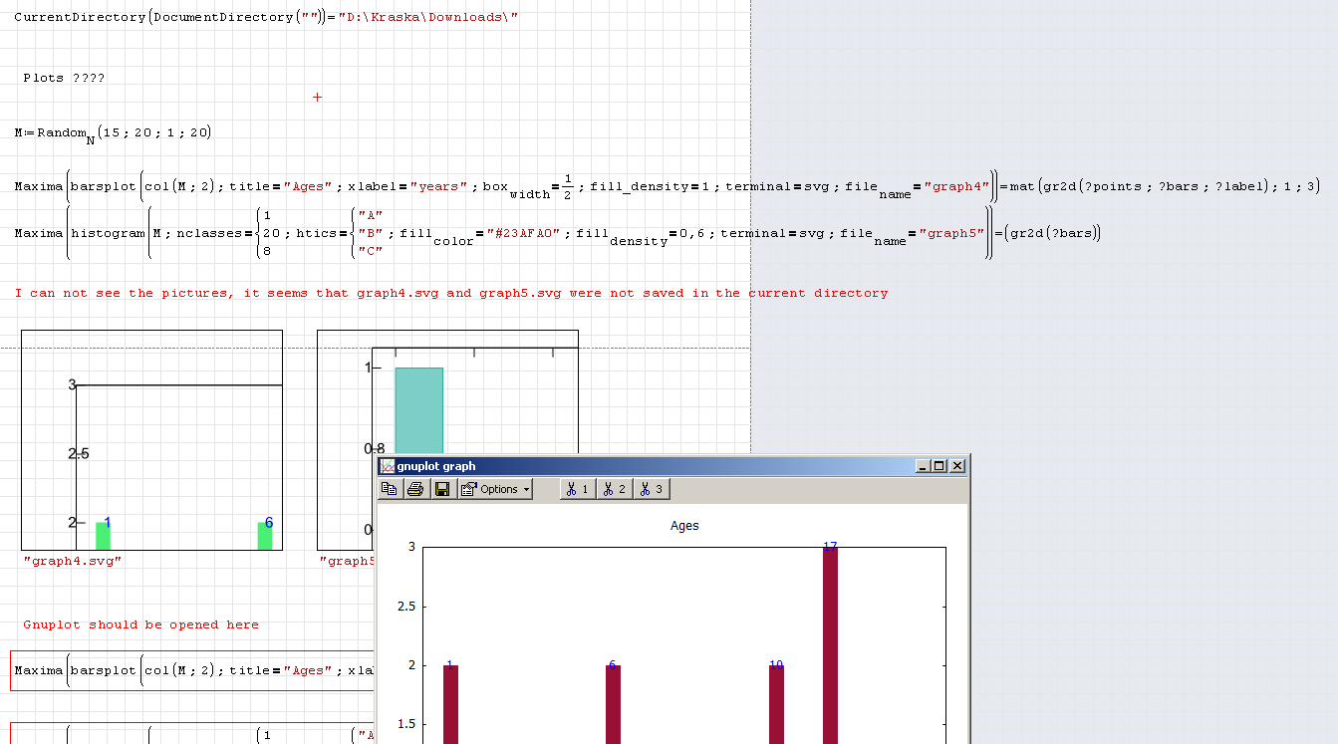
Task: Click the red 'Gnuplot should be opened here' text
Action: coord(140,625)
